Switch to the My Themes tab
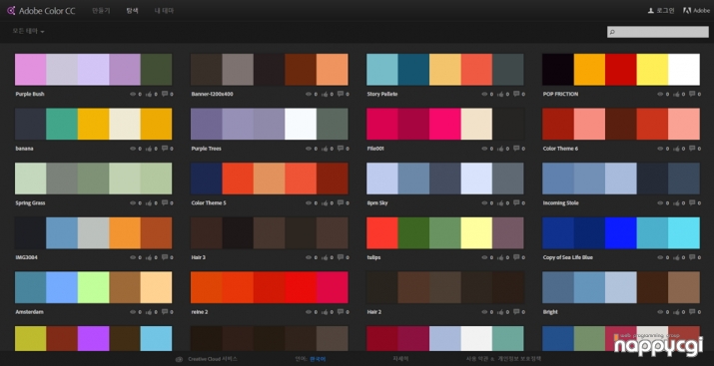The width and height of the screenshot is (714, 366). tap(164, 10)
